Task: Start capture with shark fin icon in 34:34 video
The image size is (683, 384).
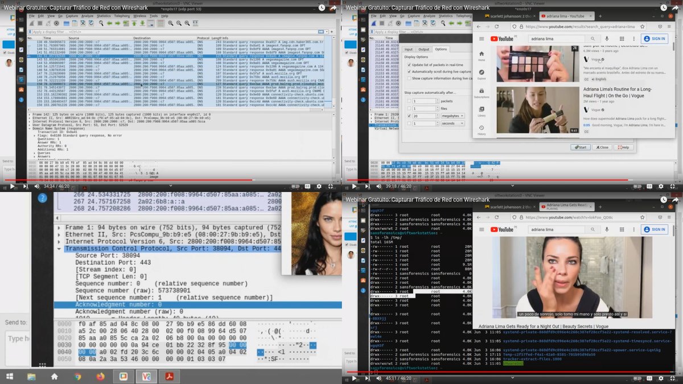Action: click(x=32, y=23)
